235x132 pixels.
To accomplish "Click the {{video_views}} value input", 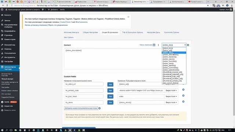I will (141, 103).
